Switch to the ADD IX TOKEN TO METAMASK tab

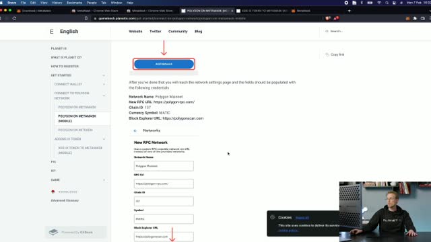click(x=262, y=11)
